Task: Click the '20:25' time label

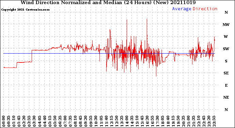Action: (x=183, y=121)
